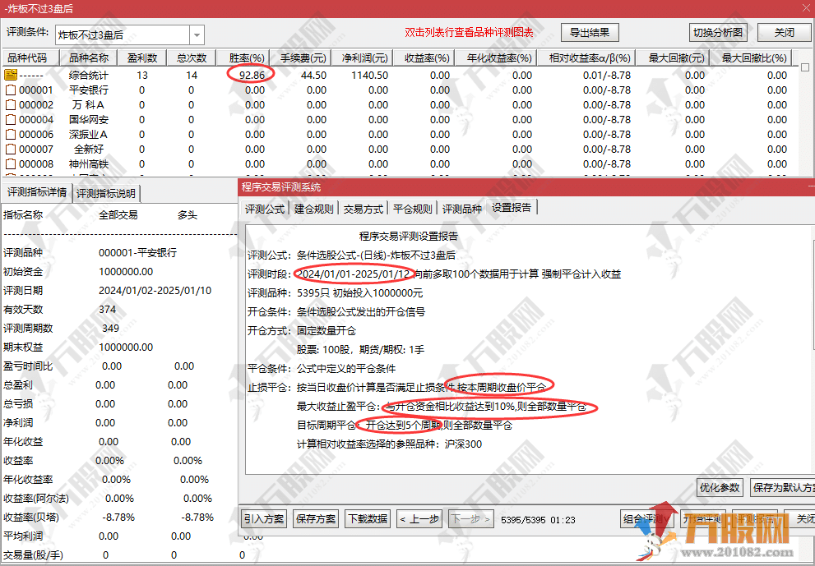The width and height of the screenshot is (815, 566).
Task: Sort by 手续费(元) column header
Action: (303, 58)
